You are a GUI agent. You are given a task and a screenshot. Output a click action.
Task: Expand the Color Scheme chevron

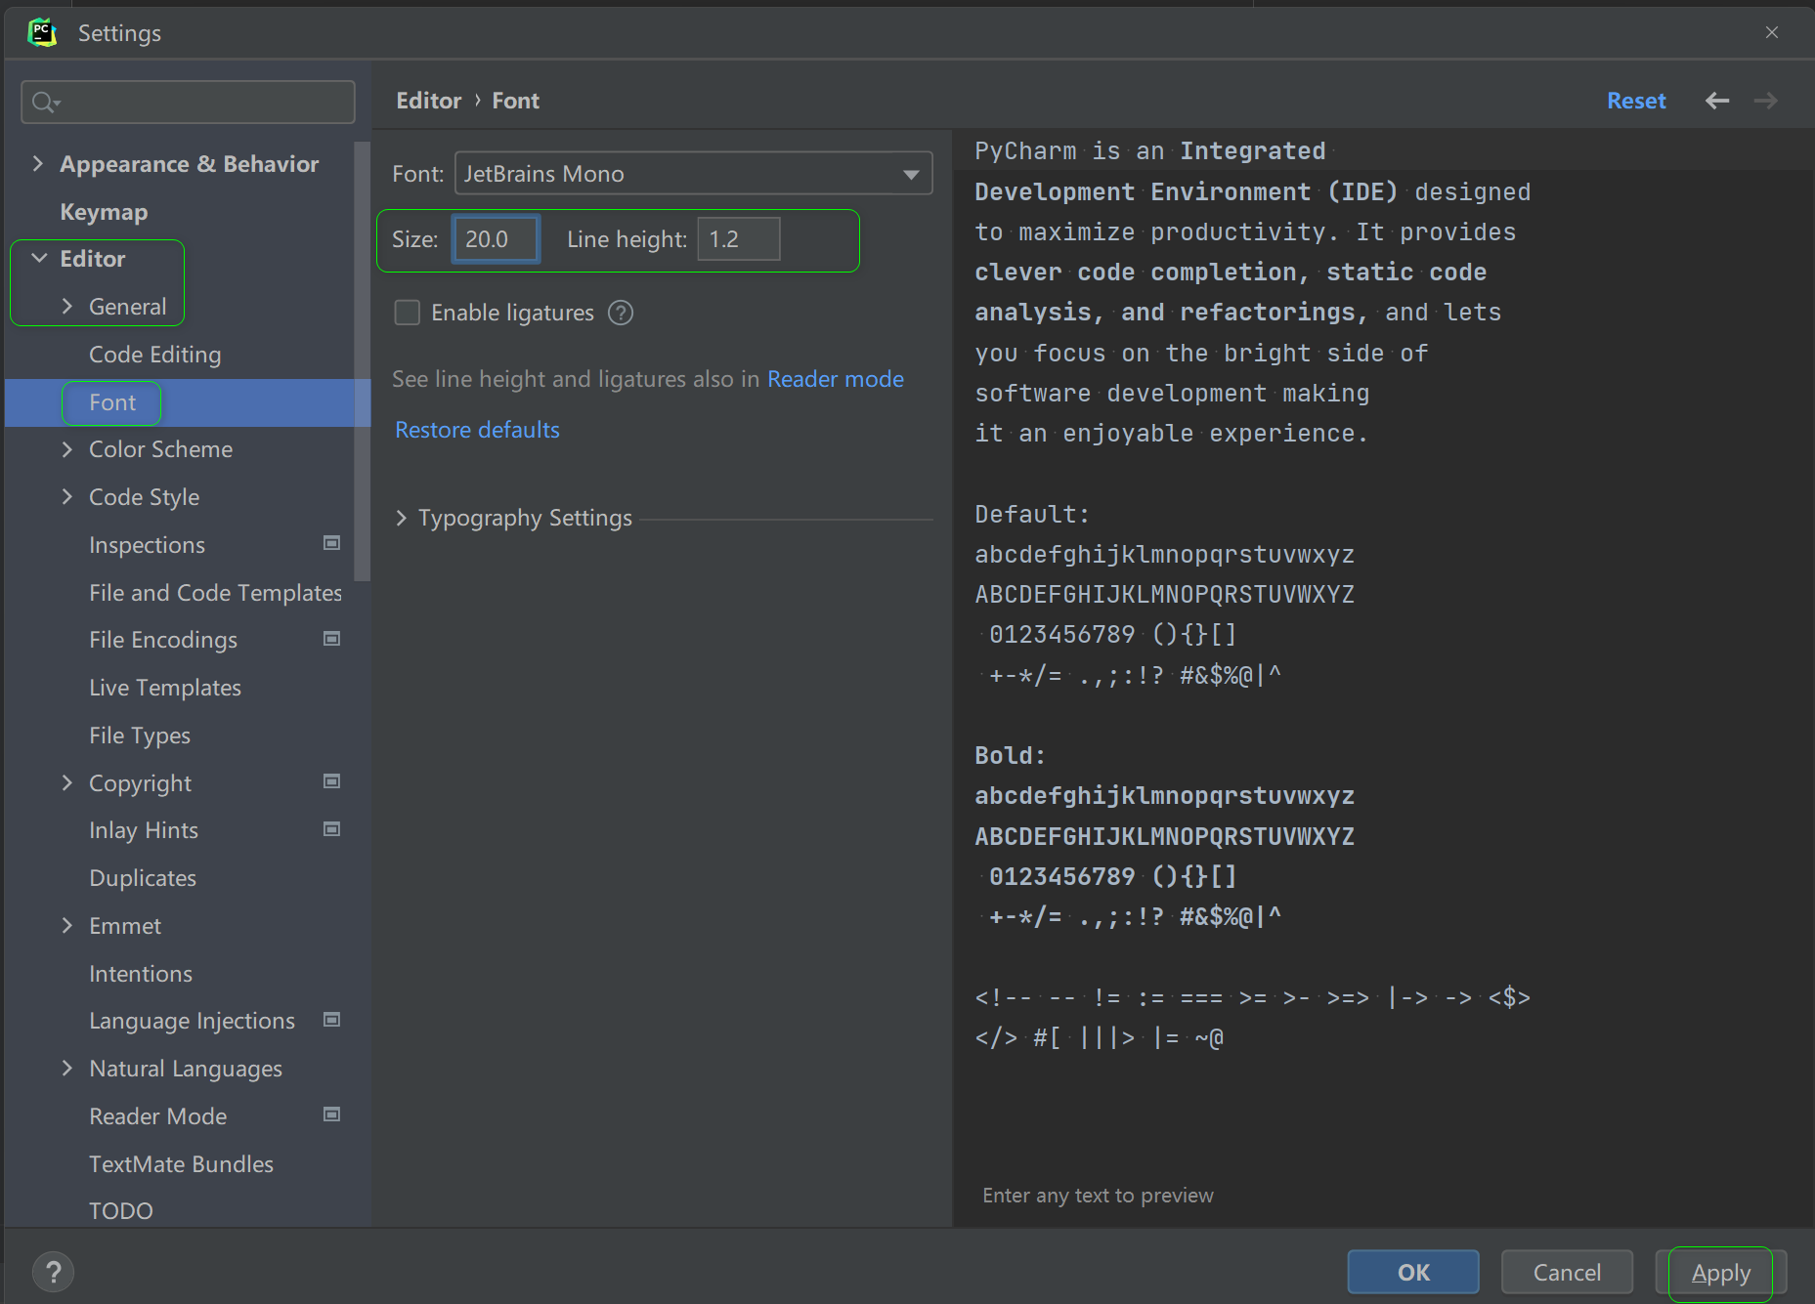pos(66,449)
